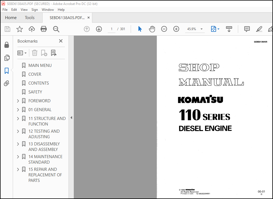Jump to the CONTENTS bookmark
This screenshot has width=273, height=199.
pos(39,83)
